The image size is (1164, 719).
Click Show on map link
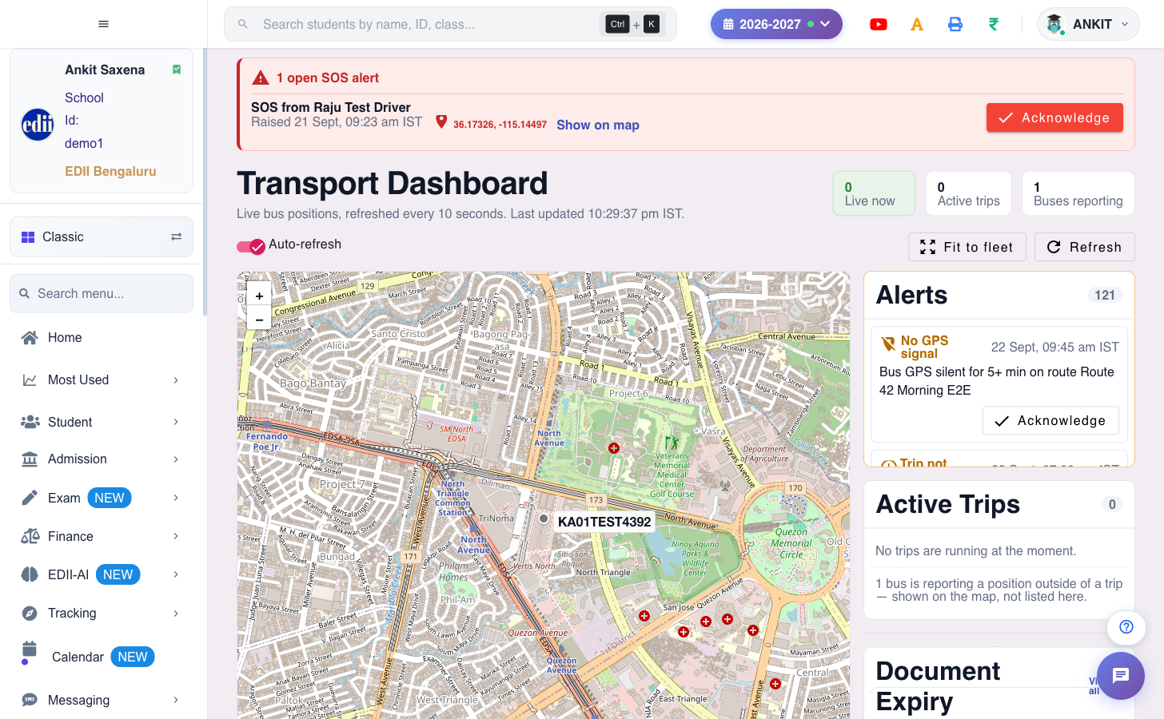point(598,125)
